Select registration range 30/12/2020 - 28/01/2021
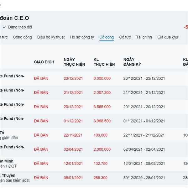The image size is (188, 188). pos(144,178)
